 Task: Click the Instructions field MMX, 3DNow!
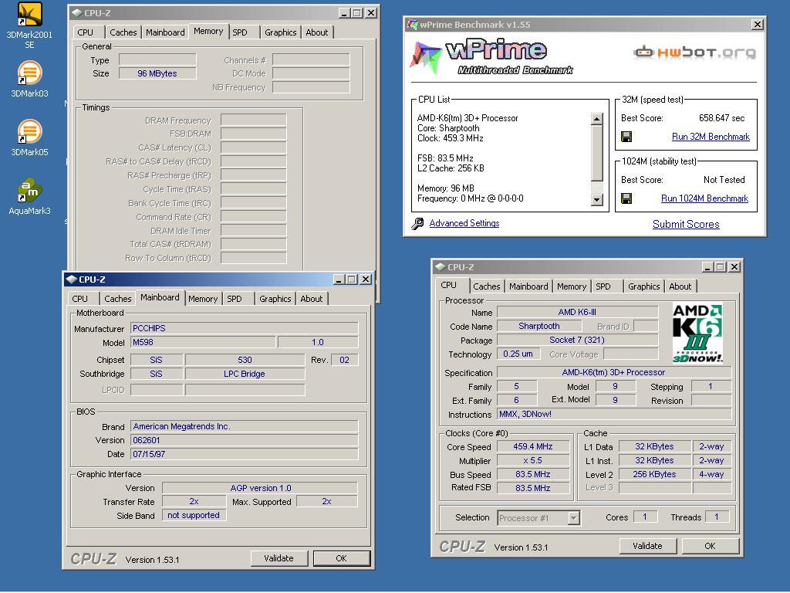[613, 414]
